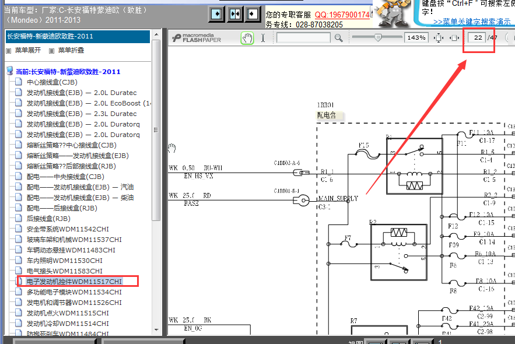Click the 143% zoom percentage field
Image resolution: width=515 pixels, height=344 pixels.
[416, 38]
